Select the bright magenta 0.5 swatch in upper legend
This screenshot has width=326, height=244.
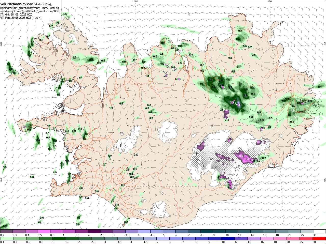click(x=44, y=232)
